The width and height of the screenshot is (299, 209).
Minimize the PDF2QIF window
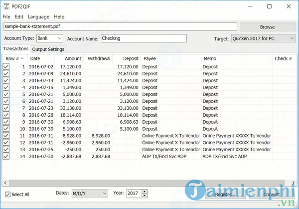pyautogui.click(x=250, y=6)
